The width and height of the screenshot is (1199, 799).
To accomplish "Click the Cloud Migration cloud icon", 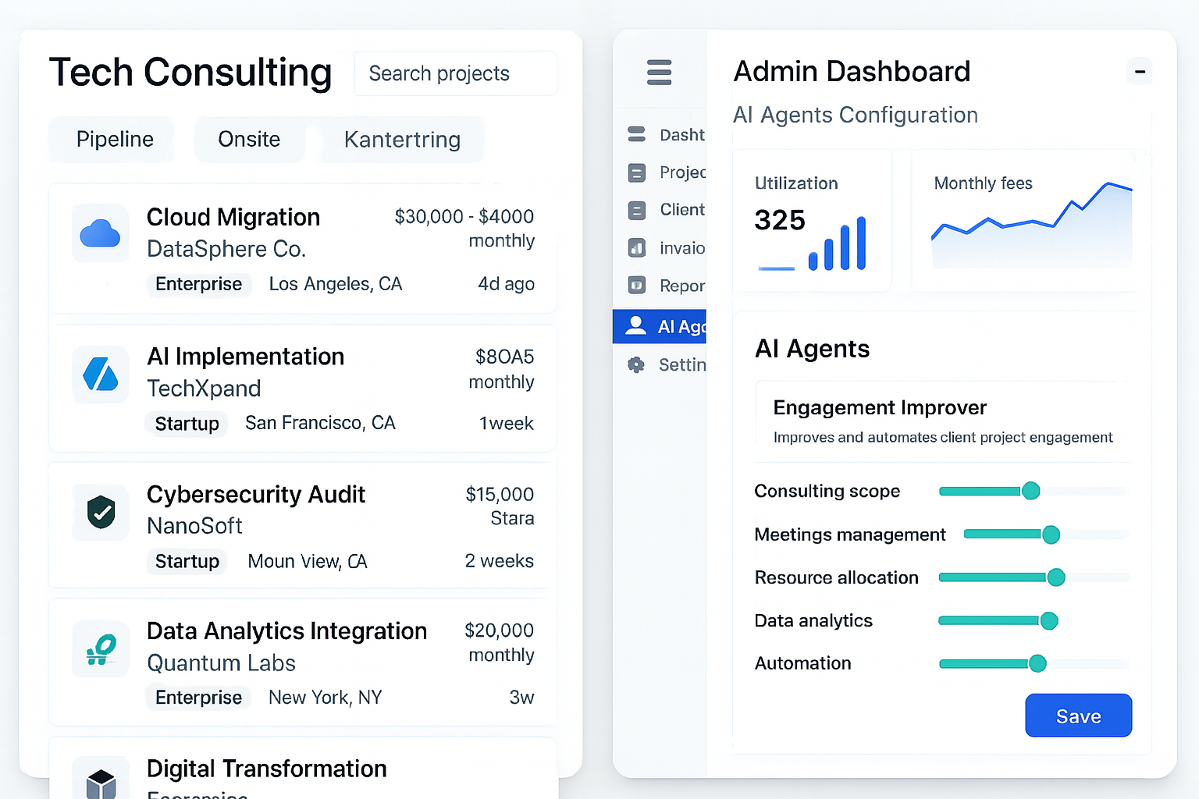I will (x=101, y=233).
